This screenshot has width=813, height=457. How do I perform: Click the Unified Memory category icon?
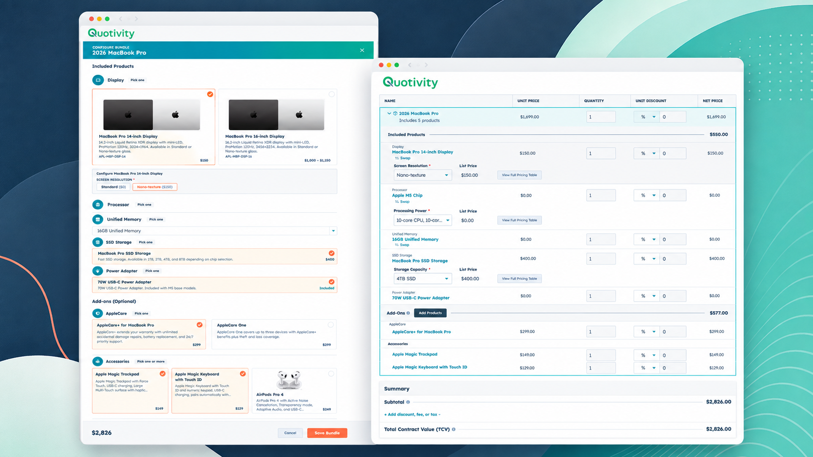[98, 220]
